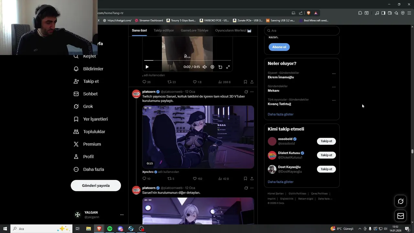Open more options on the Saruei'nin kurulumunun tweet
The width and height of the screenshot is (414, 233).
click(x=252, y=188)
